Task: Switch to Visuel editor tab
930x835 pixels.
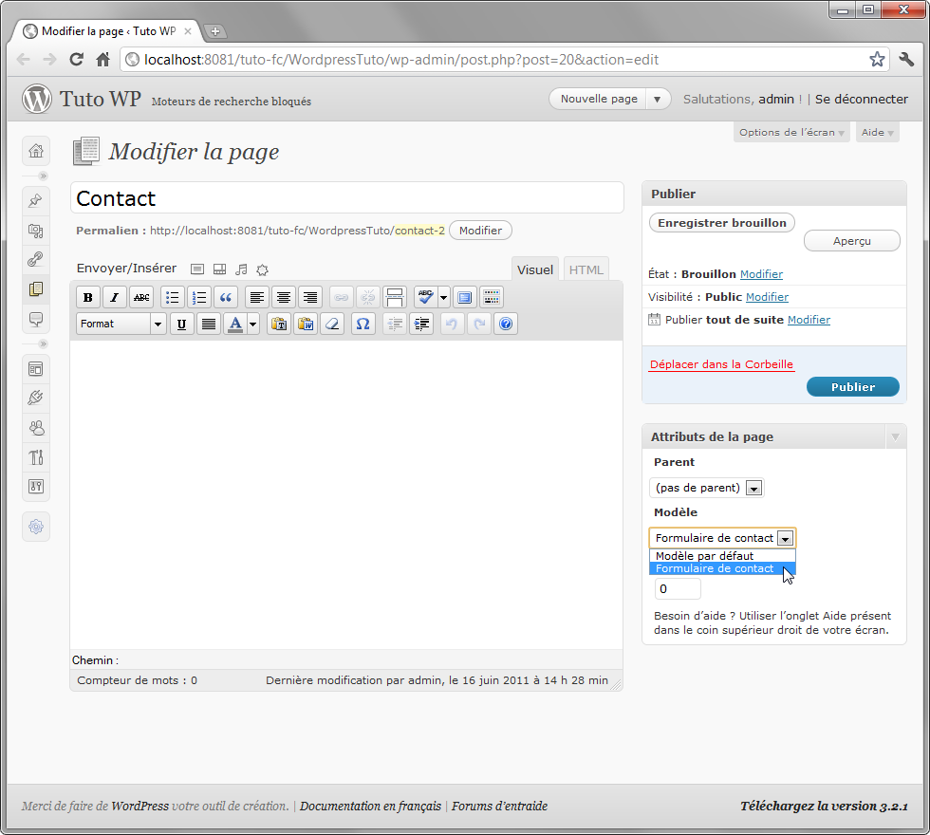Action: point(535,269)
